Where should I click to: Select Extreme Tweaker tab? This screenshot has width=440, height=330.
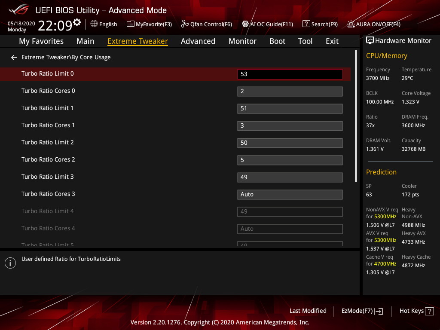137,41
